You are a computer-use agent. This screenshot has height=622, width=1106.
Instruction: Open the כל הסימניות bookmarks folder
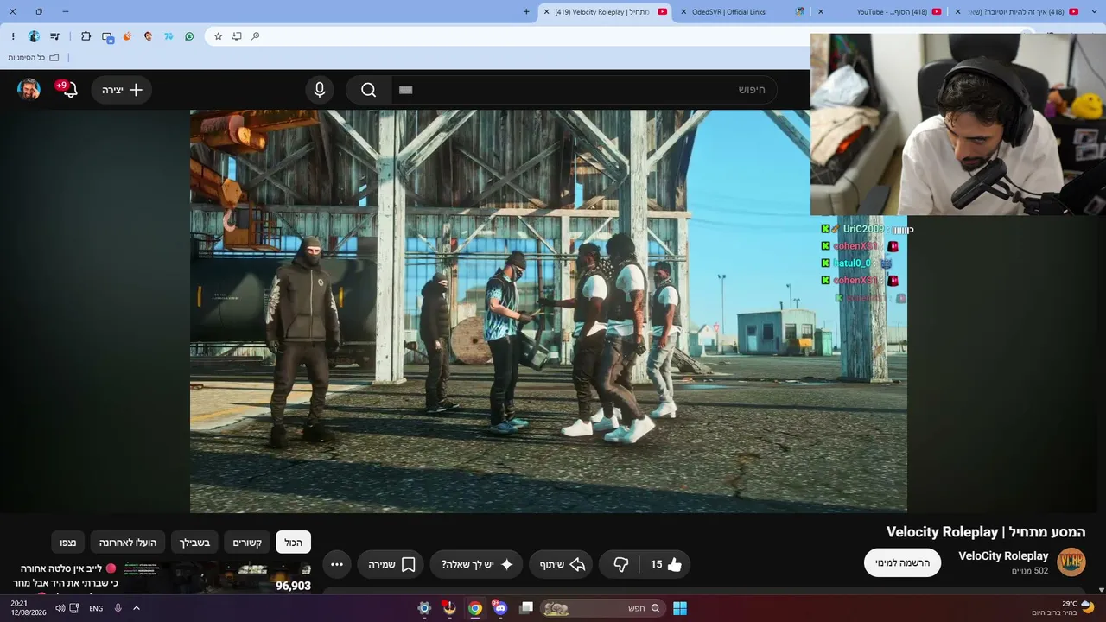click(x=34, y=58)
